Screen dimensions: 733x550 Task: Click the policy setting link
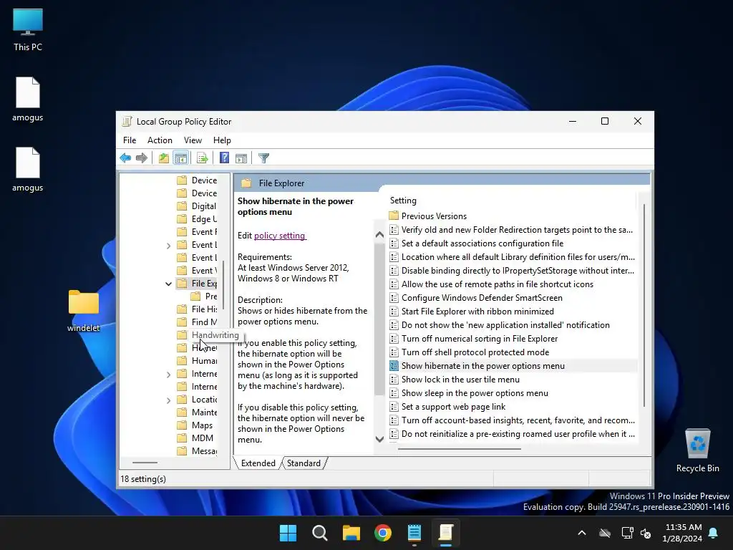coord(280,236)
